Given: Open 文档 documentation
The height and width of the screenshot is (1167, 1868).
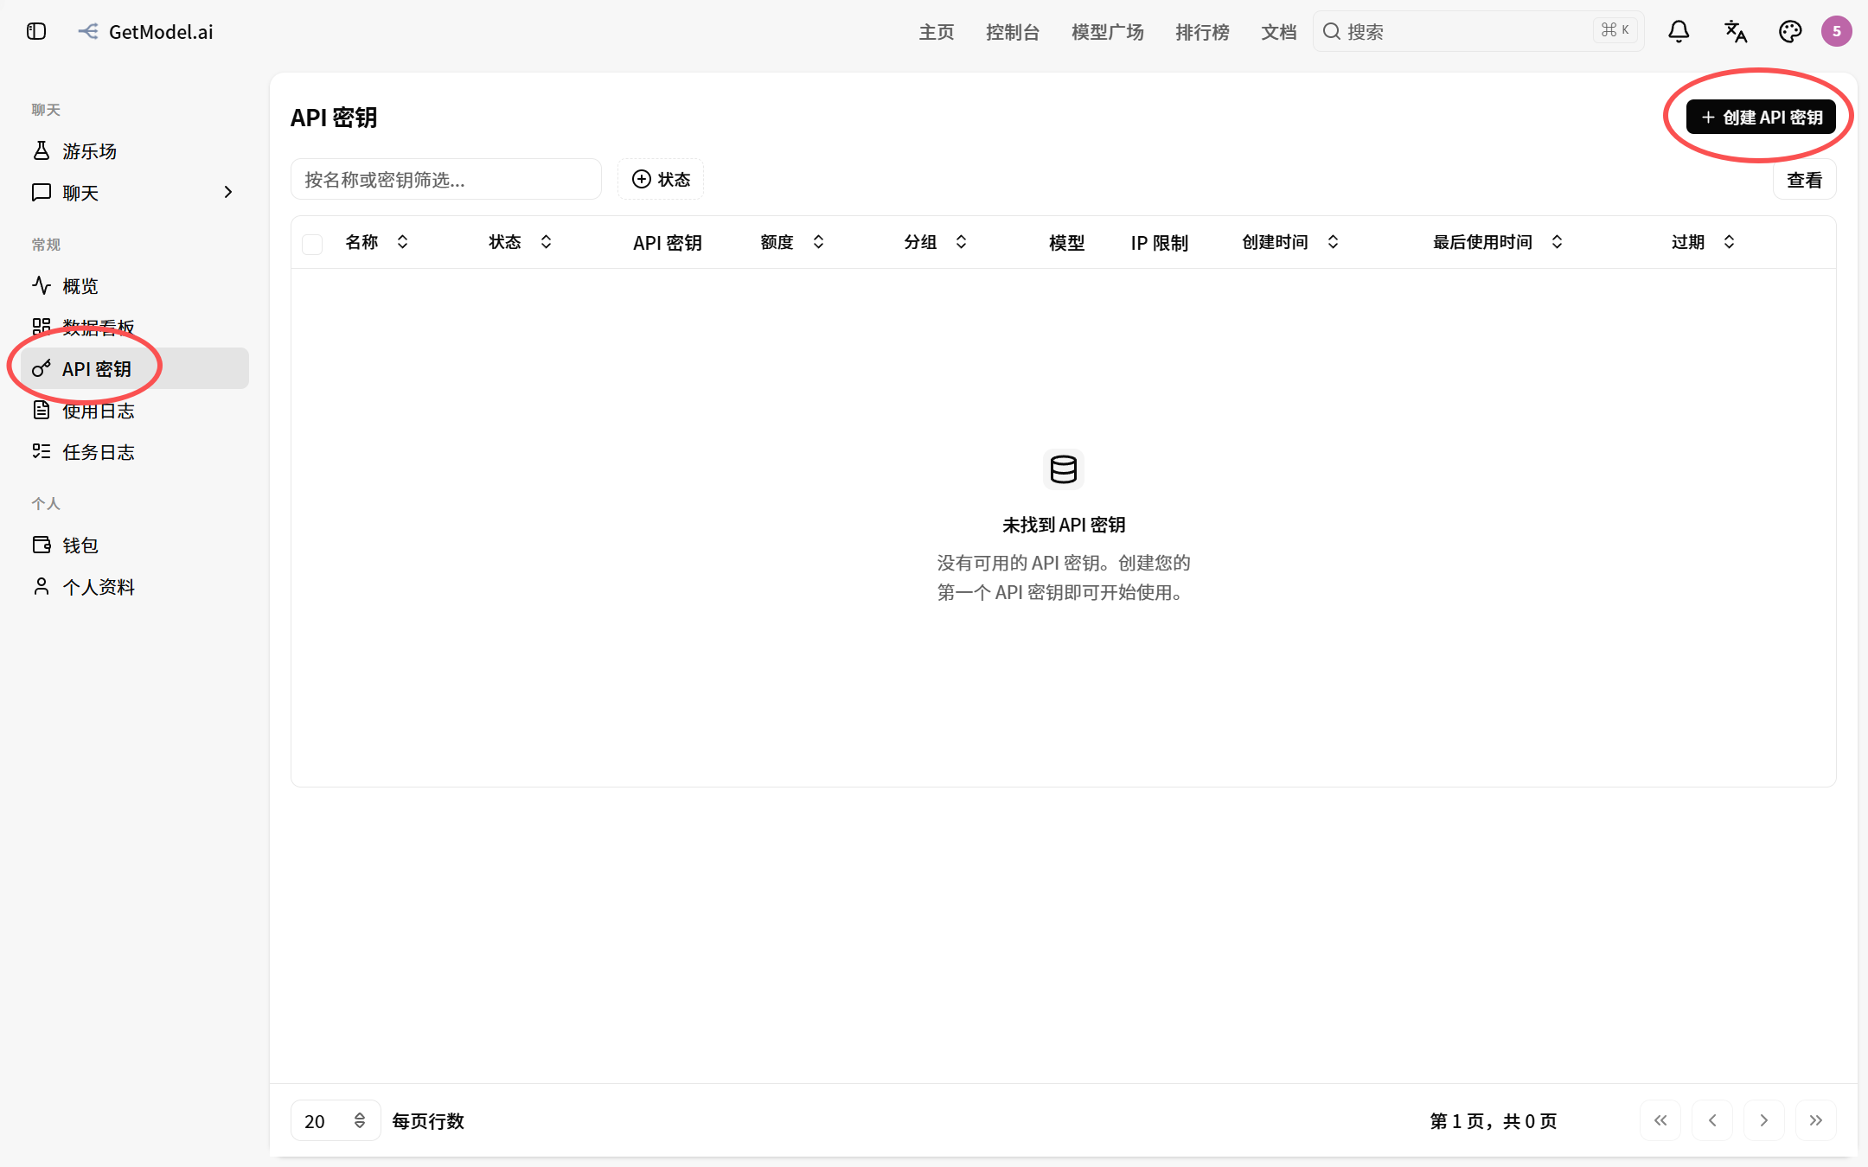Looking at the screenshot, I should (1278, 32).
